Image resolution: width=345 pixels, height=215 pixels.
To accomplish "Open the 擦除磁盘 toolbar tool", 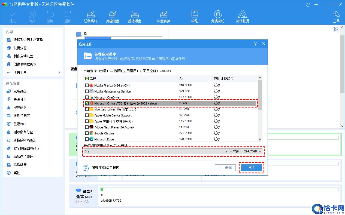I will 135,17.
